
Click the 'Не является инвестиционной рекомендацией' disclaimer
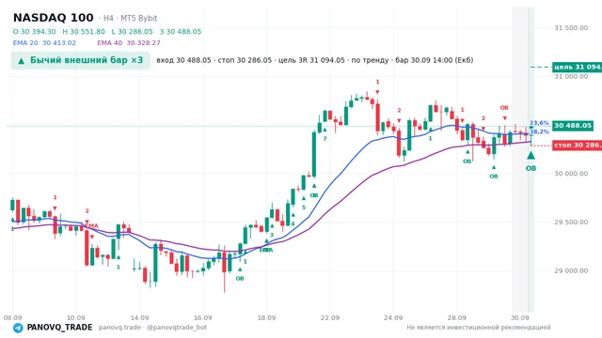tap(479, 328)
